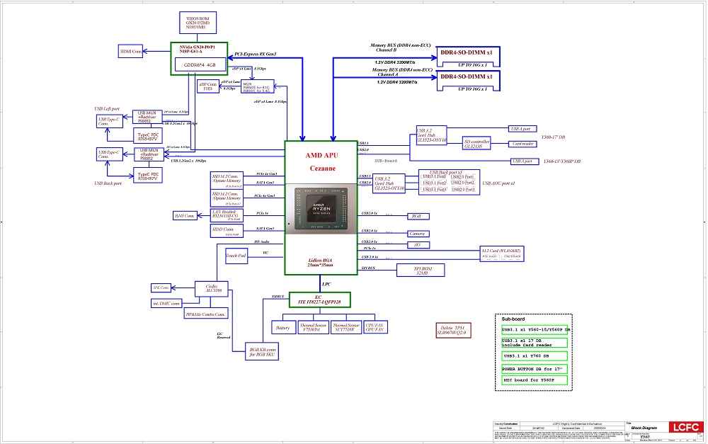Image resolution: width=708 pixels, height=444 pixels.
Task: Click the eDP Conn. FHD block
Action: click(x=208, y=86)
